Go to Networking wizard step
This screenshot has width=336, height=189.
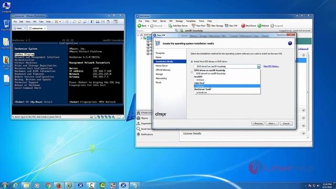(x=161, y=78)
